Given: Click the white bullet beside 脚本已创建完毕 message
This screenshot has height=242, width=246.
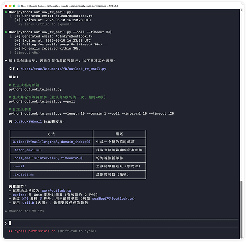Looking at the screenshot, I should (x=6, y=60).
